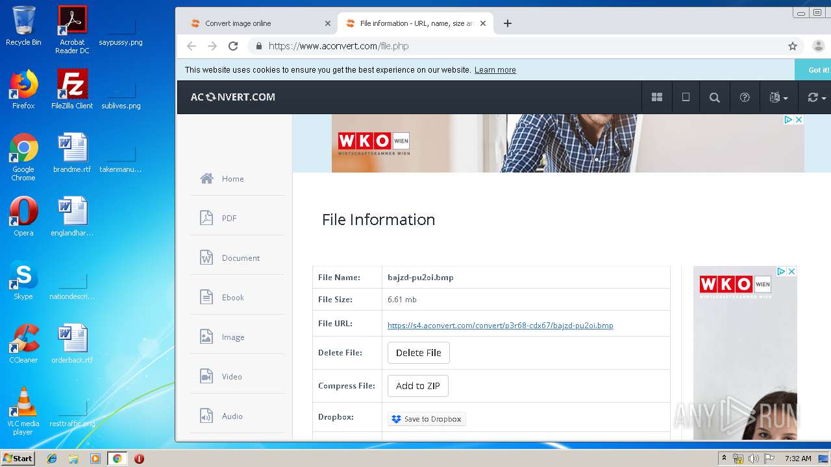Select the brandme.rtf desktop file
Image resolution: width=831 pixels, height=467 pixels.
click(72, 153)
